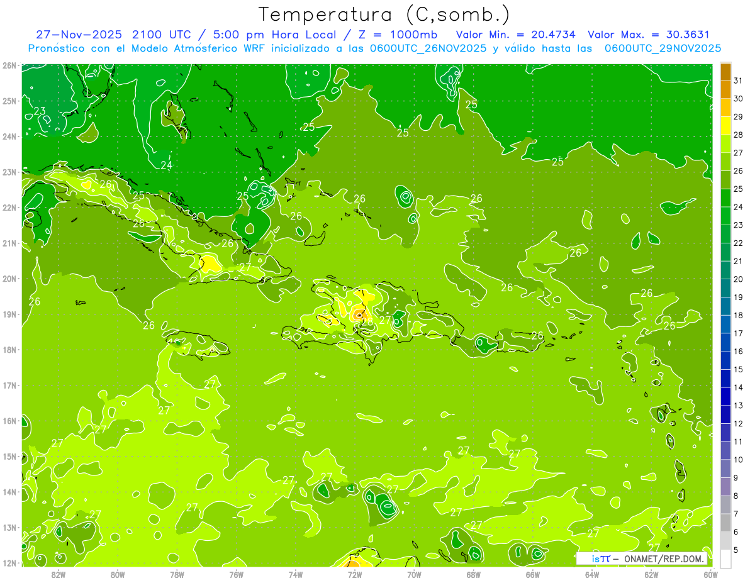Click the '2100 UTC' time text
This screenshot has width=755, height=583.
click(x=161, y=34)
